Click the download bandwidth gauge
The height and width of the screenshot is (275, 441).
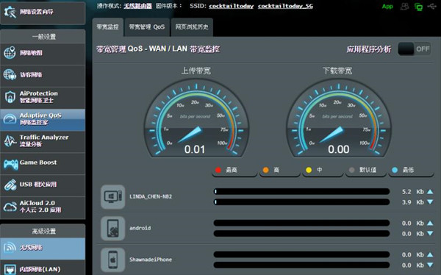point(339,118)
